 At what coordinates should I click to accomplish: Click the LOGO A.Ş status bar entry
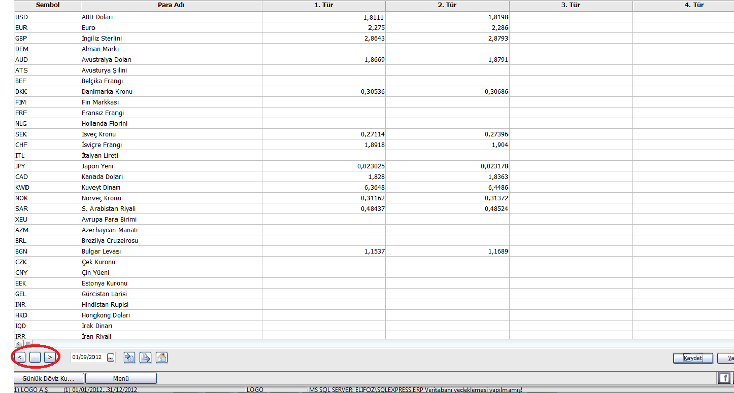click(30, 390)
